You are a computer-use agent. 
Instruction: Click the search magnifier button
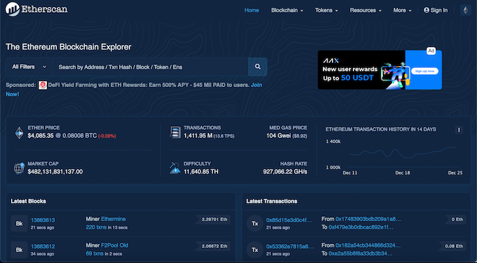[x=257, y=67]
